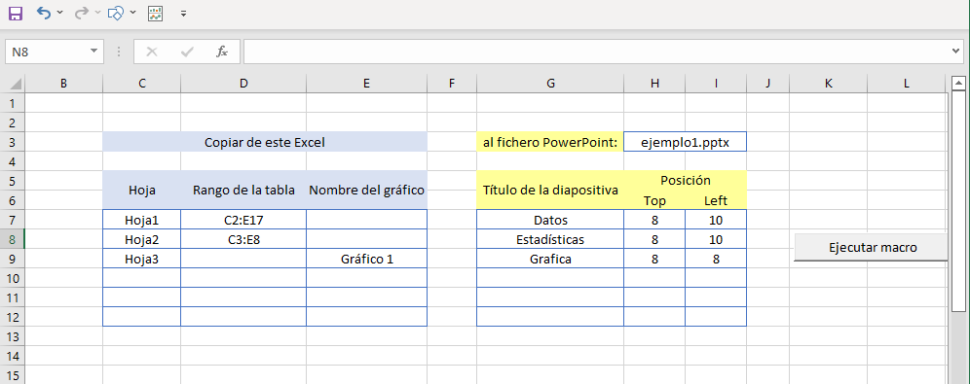This screenshot has width=970, height=384.
Task: Select column D header
Action: [243, 84]
